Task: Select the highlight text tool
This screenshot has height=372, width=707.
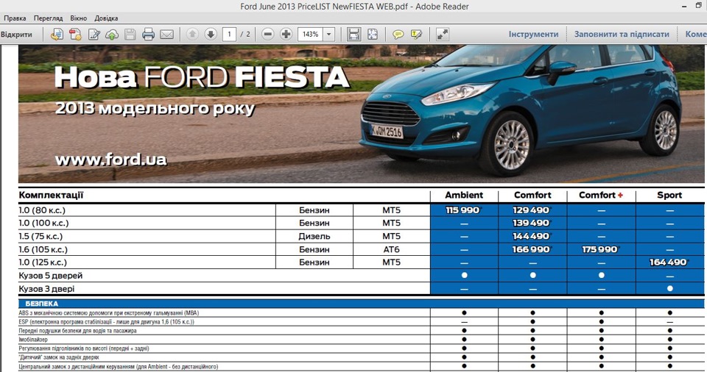Action: (416, 35)
